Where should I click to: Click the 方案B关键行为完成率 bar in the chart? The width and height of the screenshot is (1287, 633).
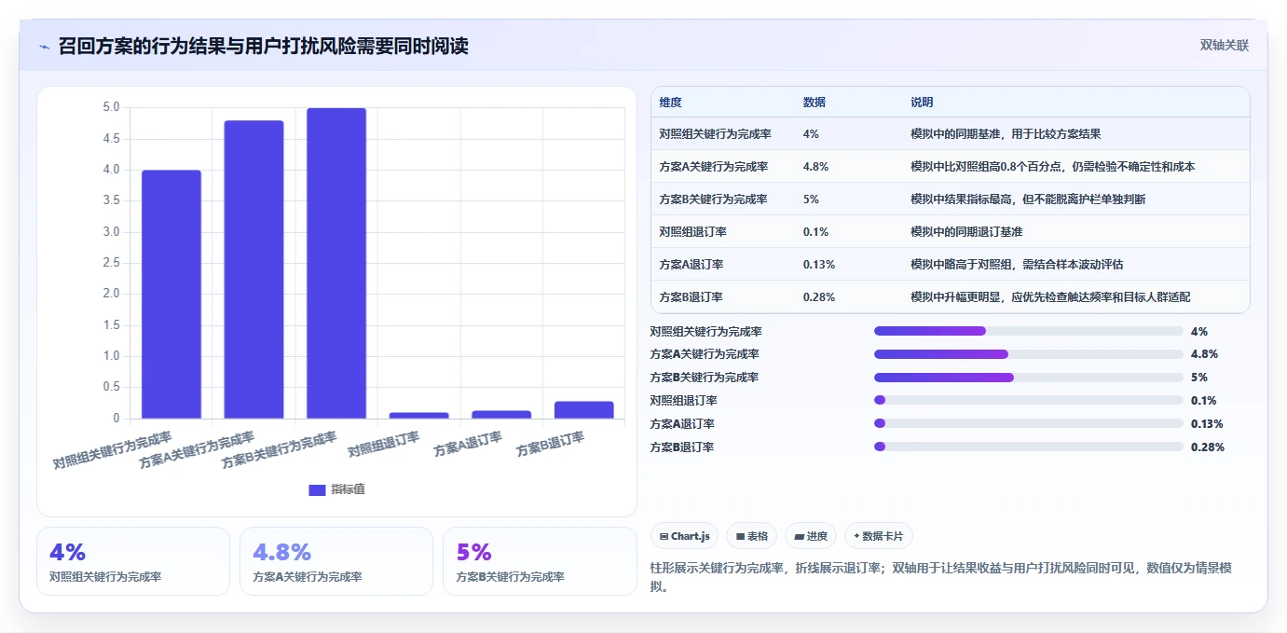click(336, 263)
